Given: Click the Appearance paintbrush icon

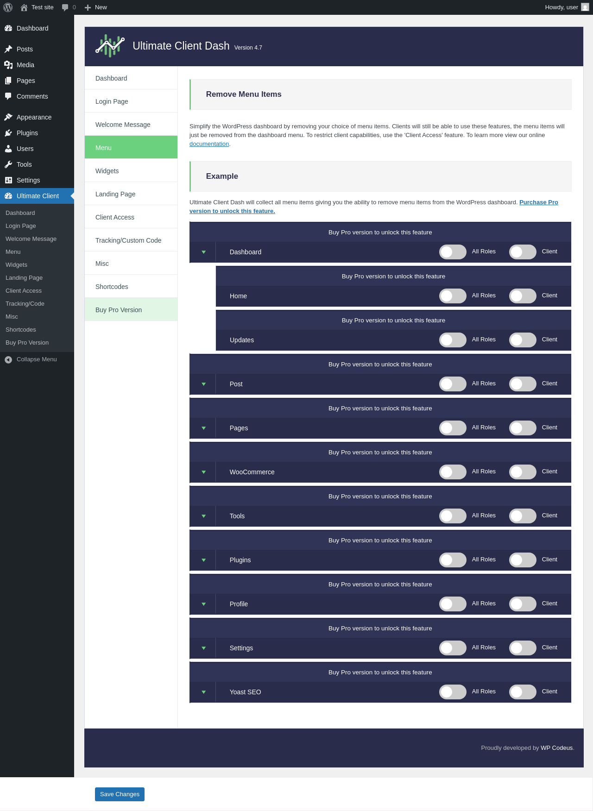Looking at the screenshot, I should point(8,117).
